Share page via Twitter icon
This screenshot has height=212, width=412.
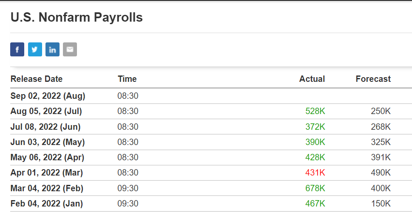coord(35,49)
